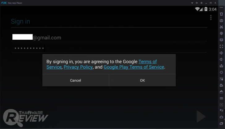The width and height of the screenshot is (225, 129).
Task: Click the Gmail address email field
Action: 46,38
